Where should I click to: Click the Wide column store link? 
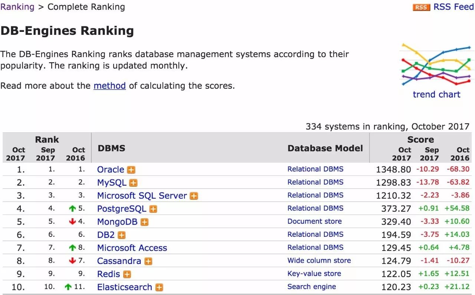319,261
